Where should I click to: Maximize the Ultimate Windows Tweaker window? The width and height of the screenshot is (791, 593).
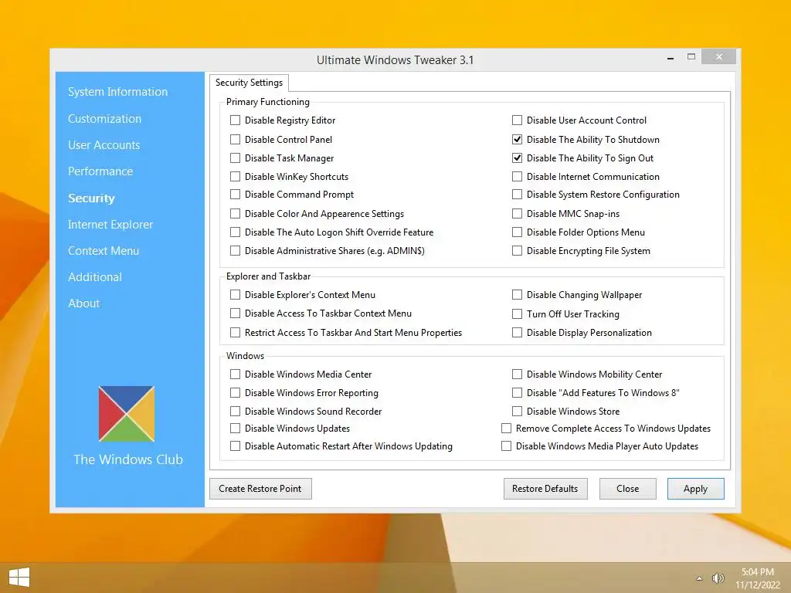click(x=691, y=57)
